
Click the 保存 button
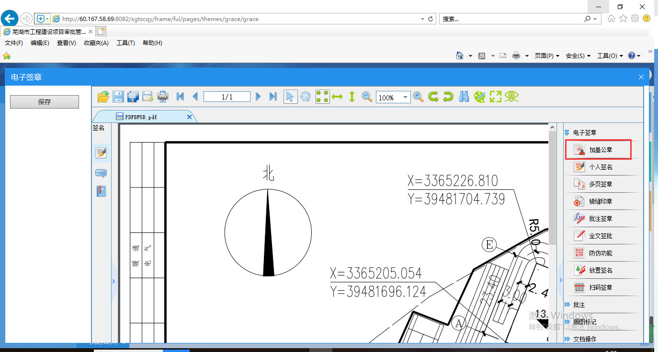tap(45, 102)
